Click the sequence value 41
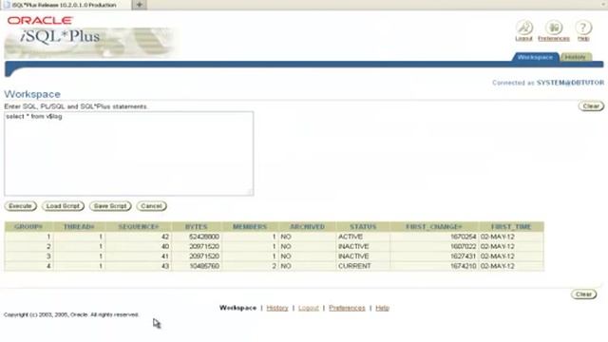Screen dimensions: 608x342 165,256
